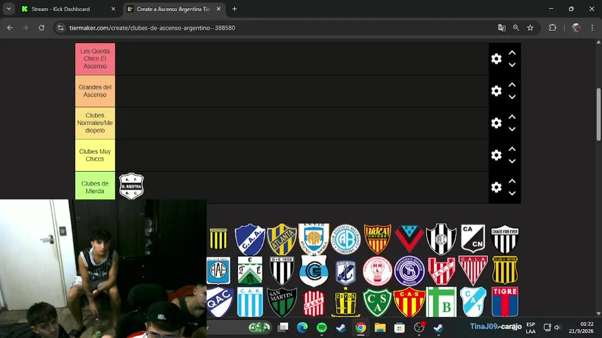Open the tab search dropdown
This screenshot has height=338, width=602.
pyautogui.click(x=8, y=9)
